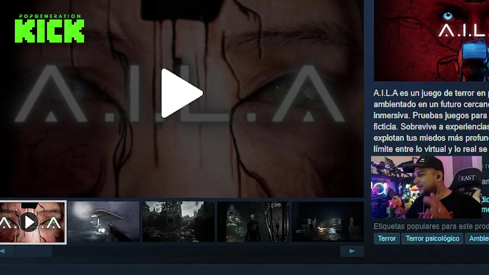The image size is (489, 275).
Task: Open the overgrown mansion screenshot thumbnail
Action: [x=178, y=222]
